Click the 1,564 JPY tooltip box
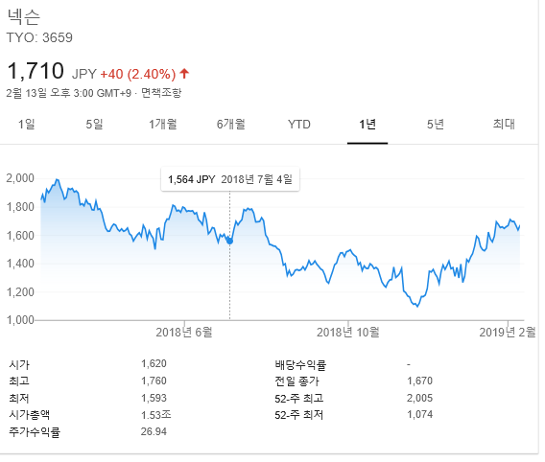Screen dimensions: 545x462 tap(230, 179)
